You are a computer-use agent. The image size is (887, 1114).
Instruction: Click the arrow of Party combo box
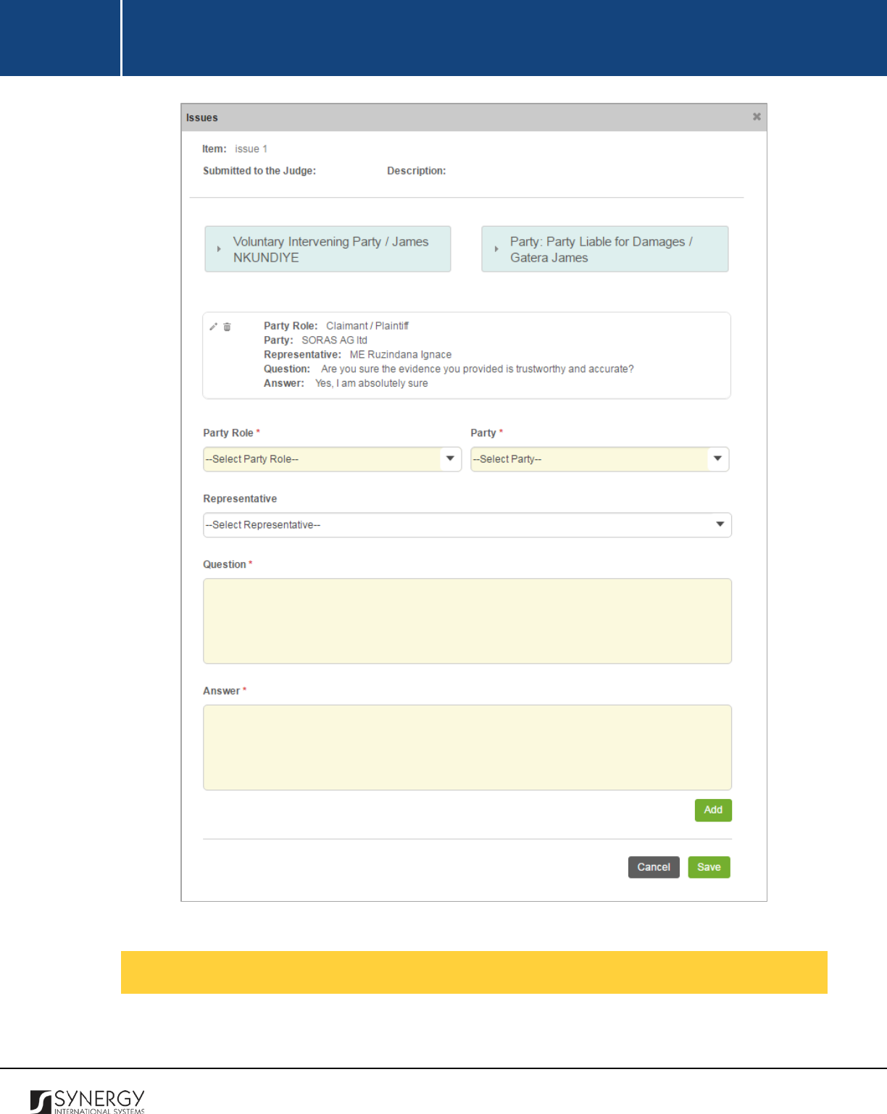tap(717, 458)
